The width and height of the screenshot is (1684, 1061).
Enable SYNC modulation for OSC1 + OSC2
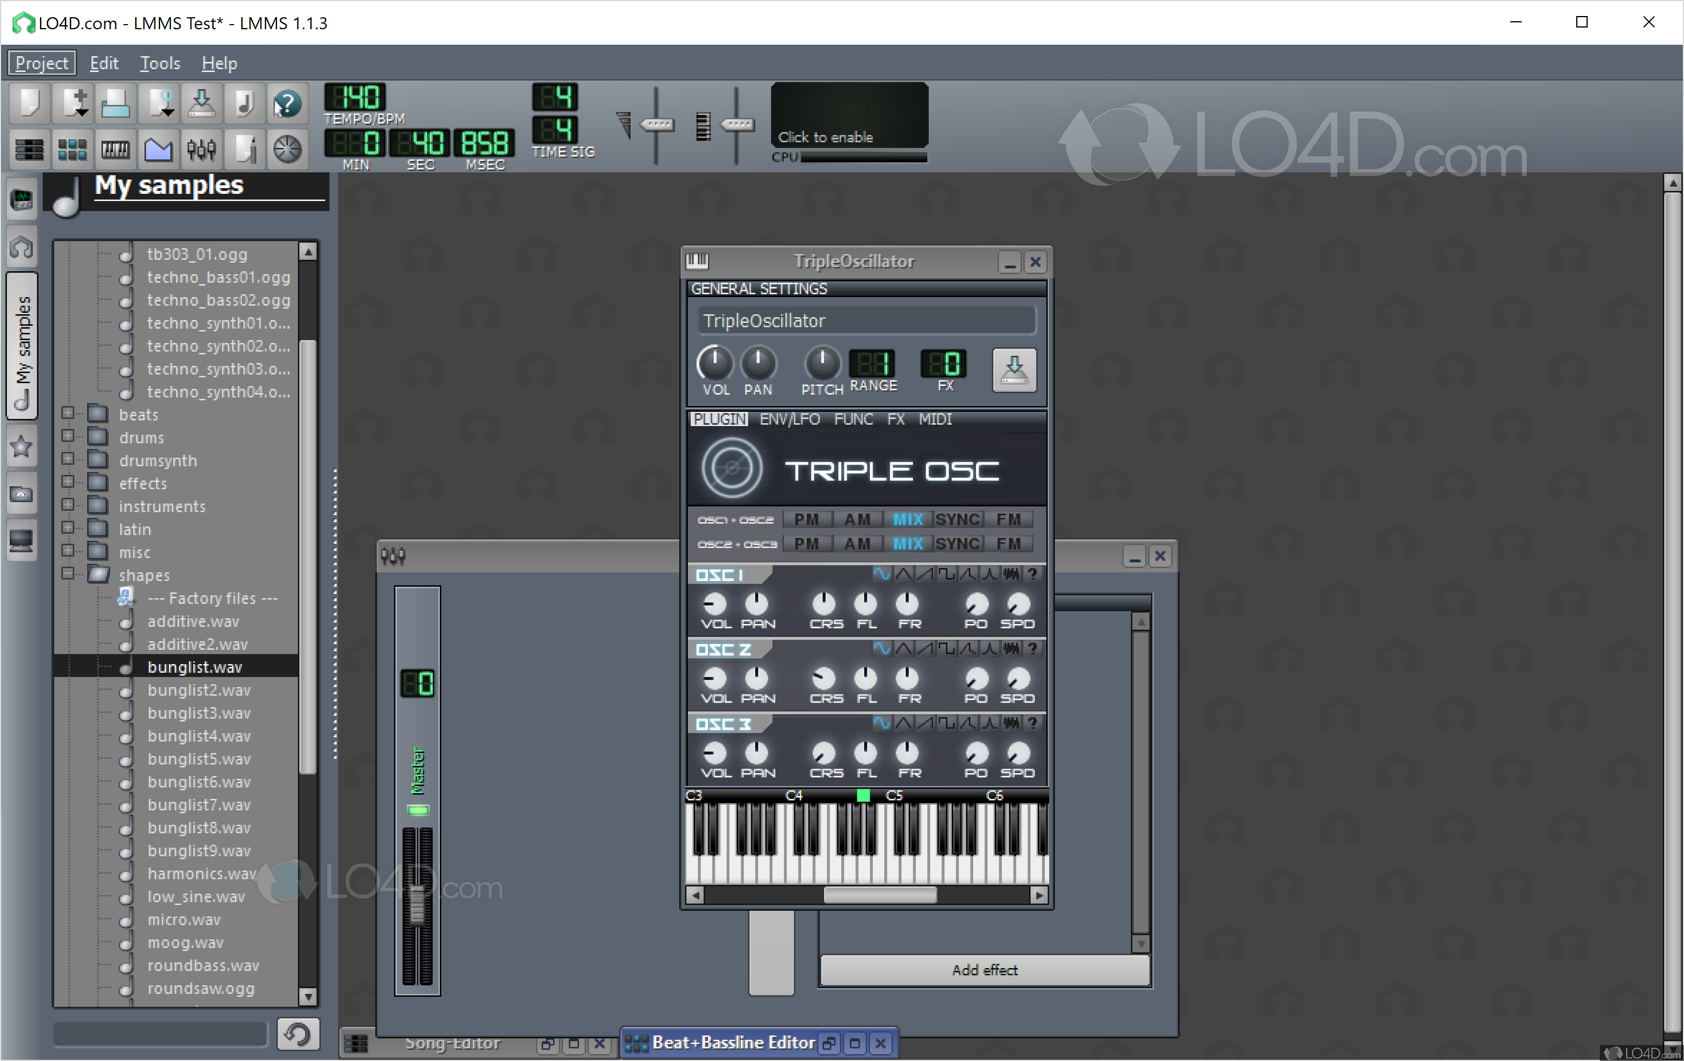958,519
